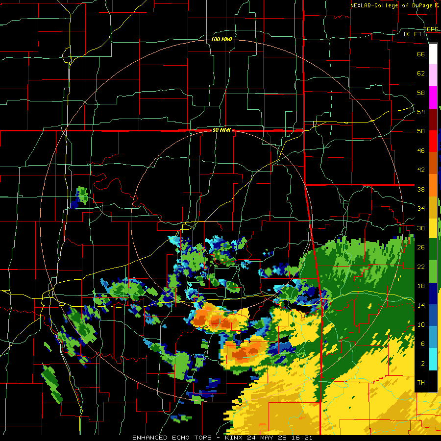Click the 38 legend value
Screen dimensions: 441x441
[x=421, y=189]
